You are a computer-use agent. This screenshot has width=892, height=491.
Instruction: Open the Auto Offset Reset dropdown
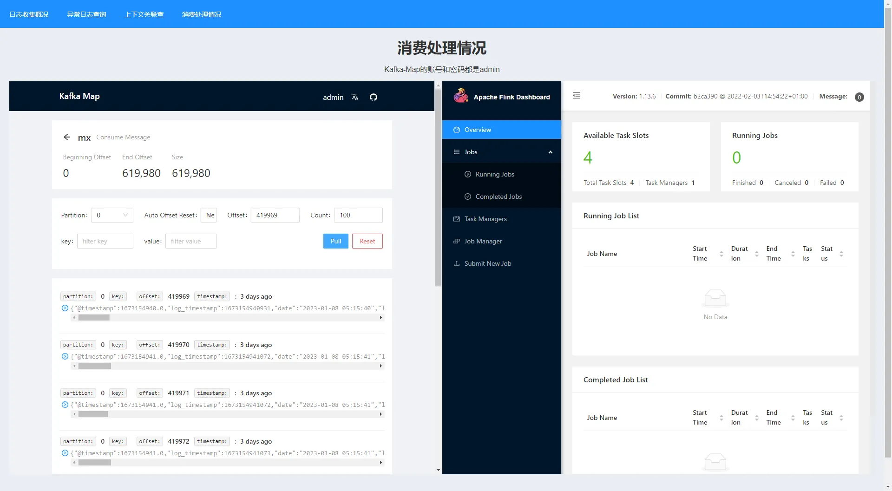[209, 215]
